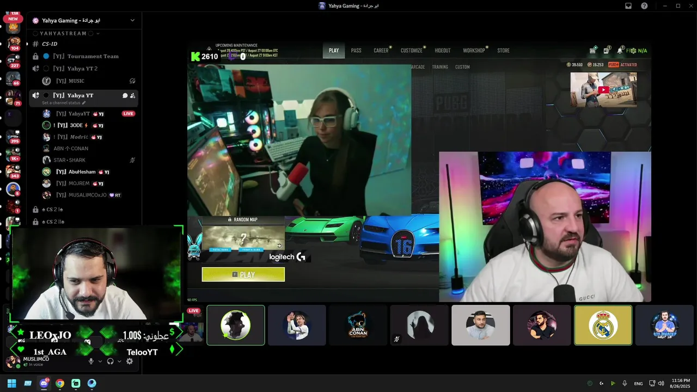Image resolution: width=697 pixels, height=392 pixels.
Task: Open Yahya Gaming server menu chevron
Action: click(132, 20)
